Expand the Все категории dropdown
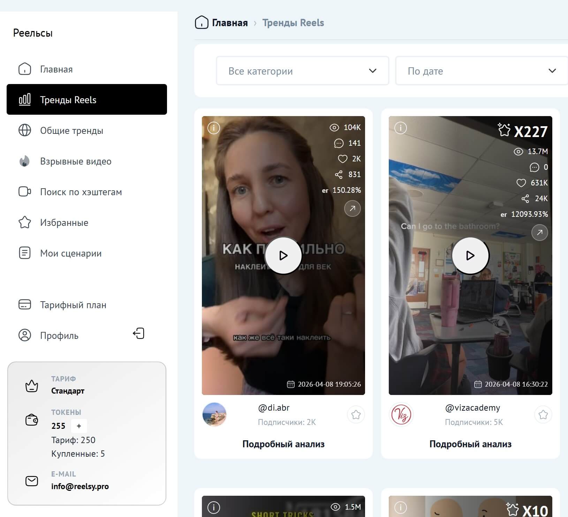 click(x=302, y=71)
